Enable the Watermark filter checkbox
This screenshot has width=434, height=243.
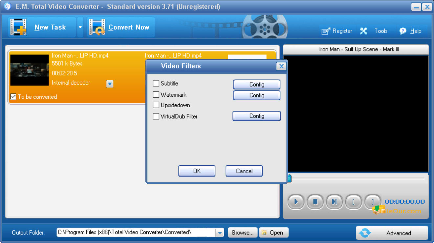156,94
